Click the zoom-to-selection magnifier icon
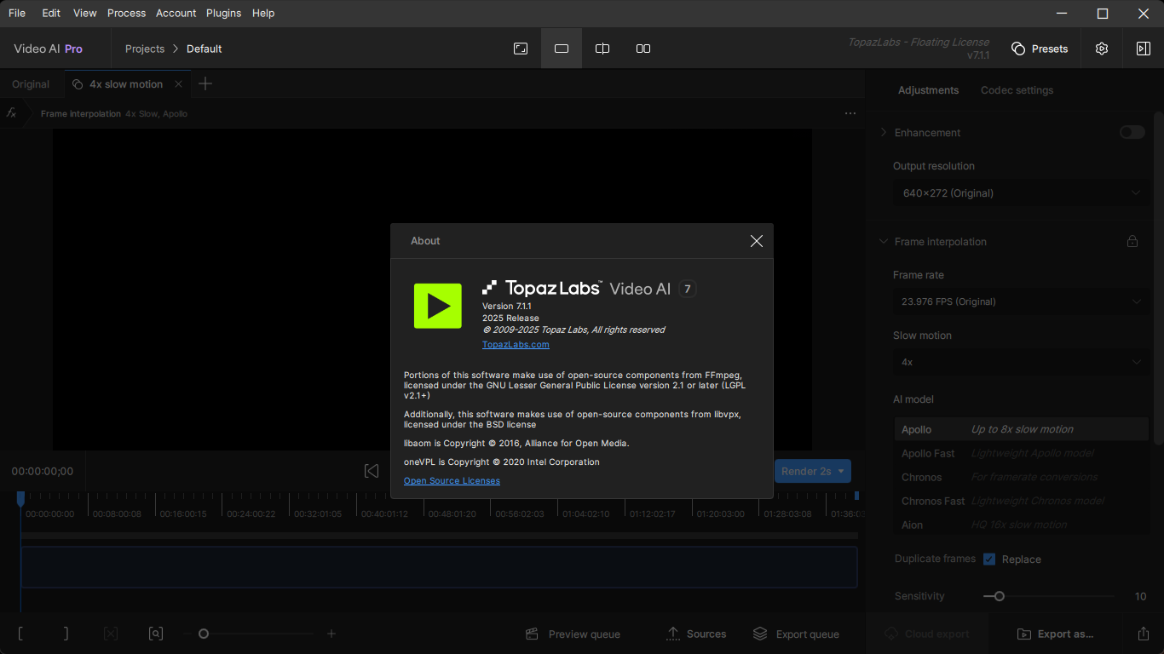Screen dimensions: 1164x654 click(156, 634)
